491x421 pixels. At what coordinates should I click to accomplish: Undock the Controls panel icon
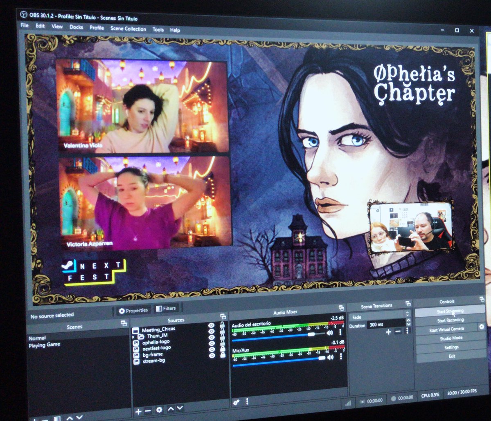[481, 300]
